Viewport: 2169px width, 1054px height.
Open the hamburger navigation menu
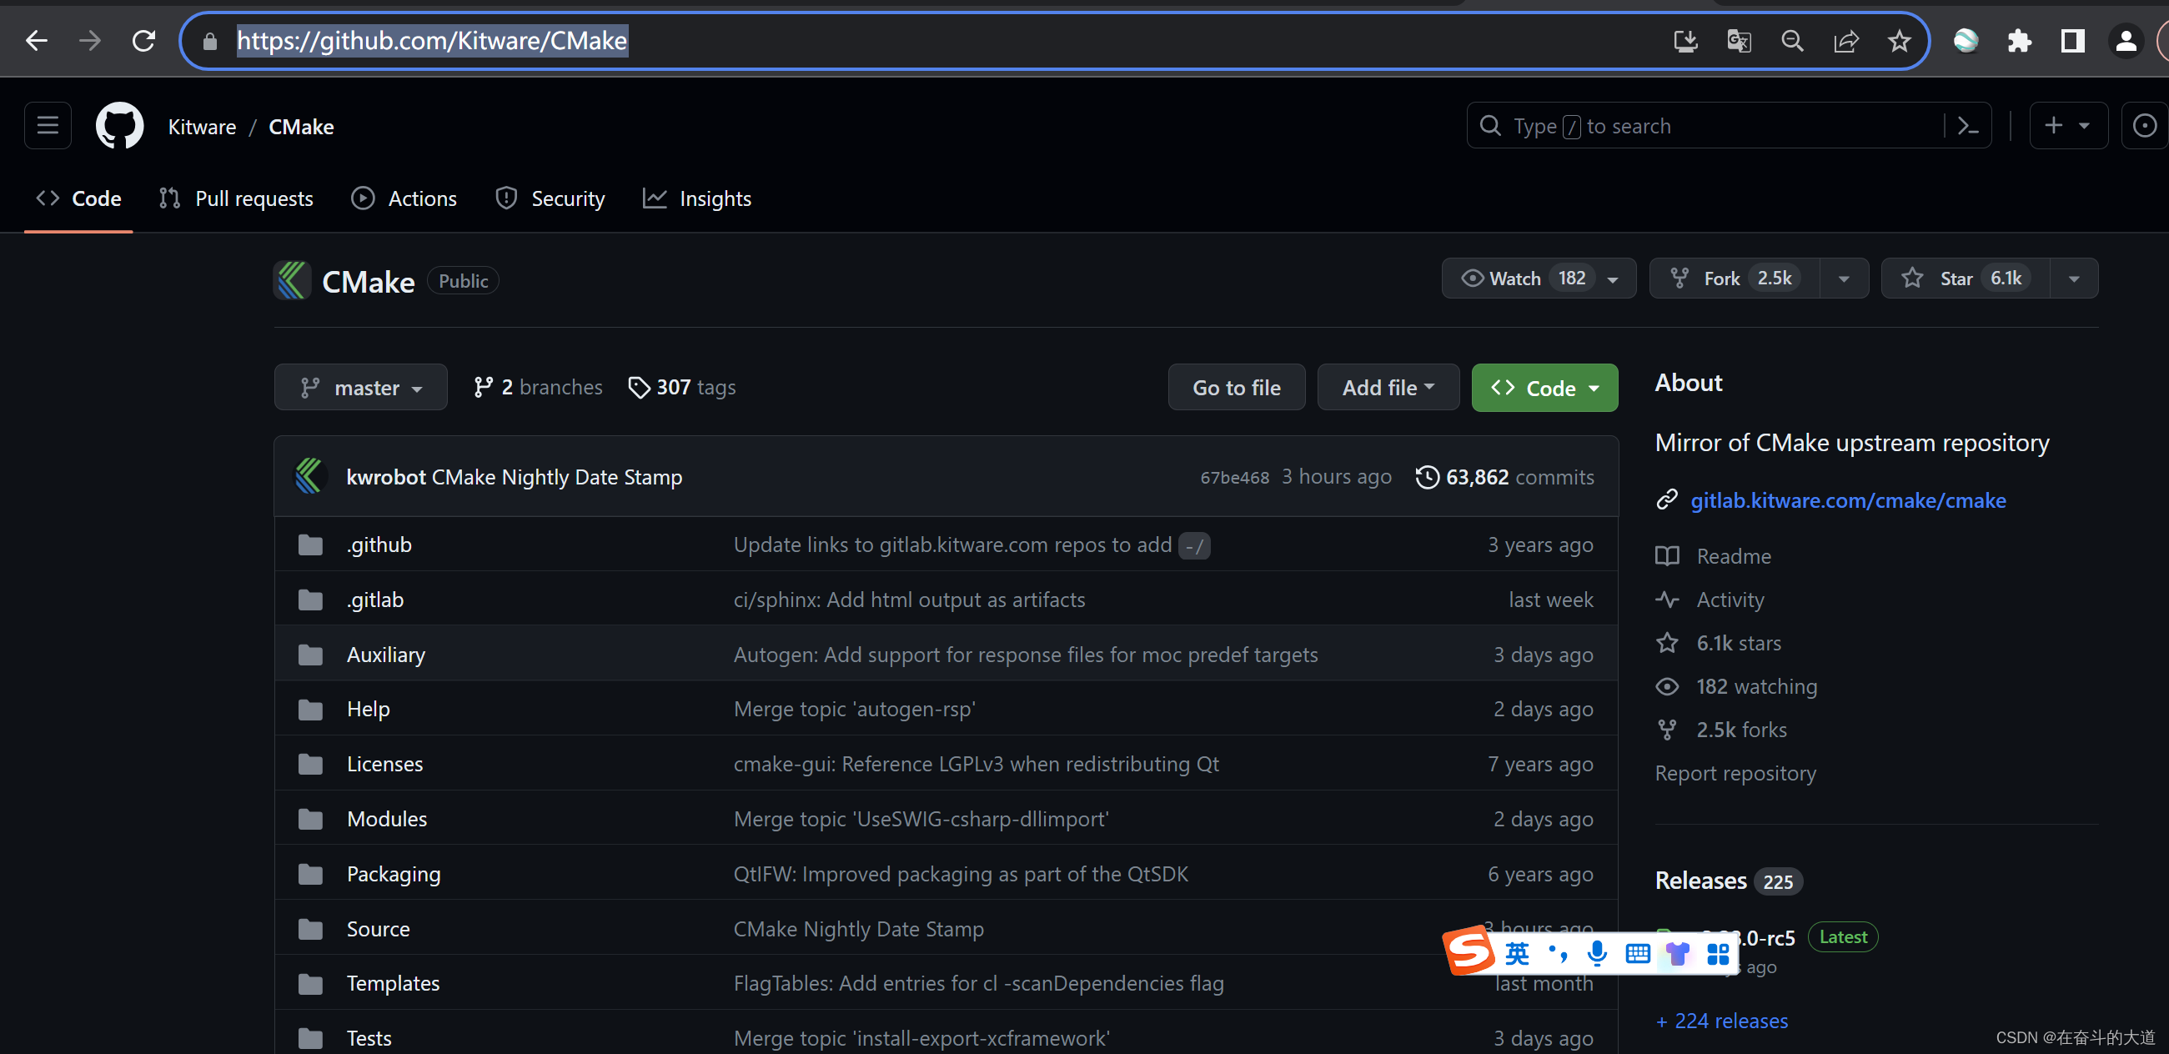(48, 126)
